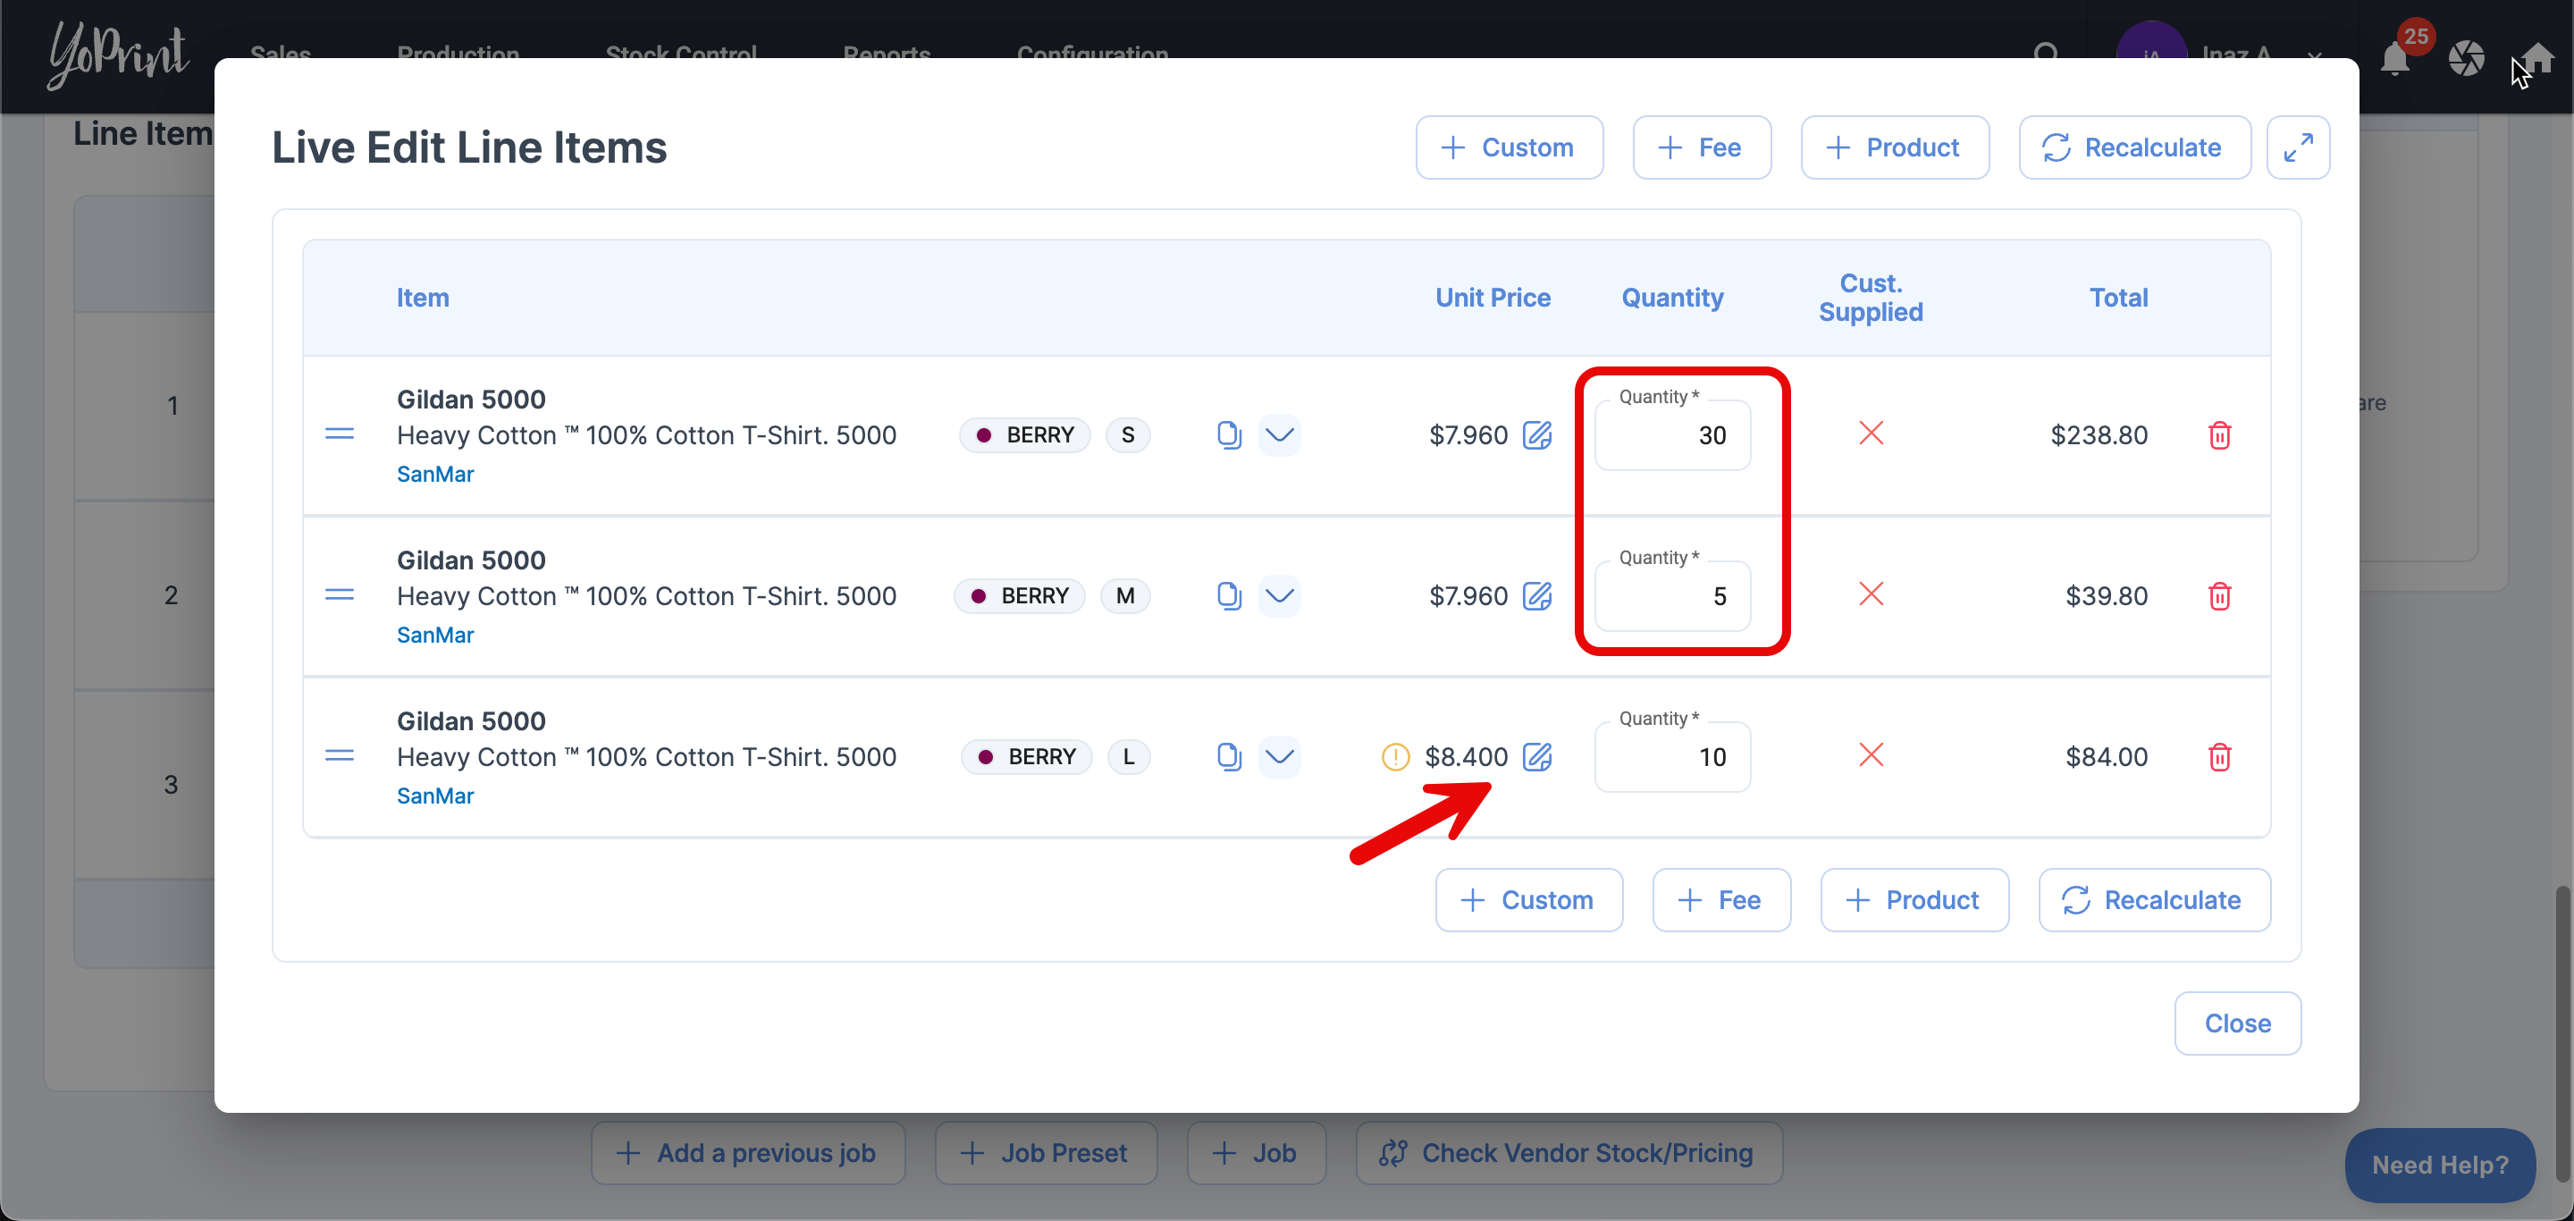Screen dimensions: 2574x1221
Task: Open SanMar link in BERRY L row
Action: (434, 796)
